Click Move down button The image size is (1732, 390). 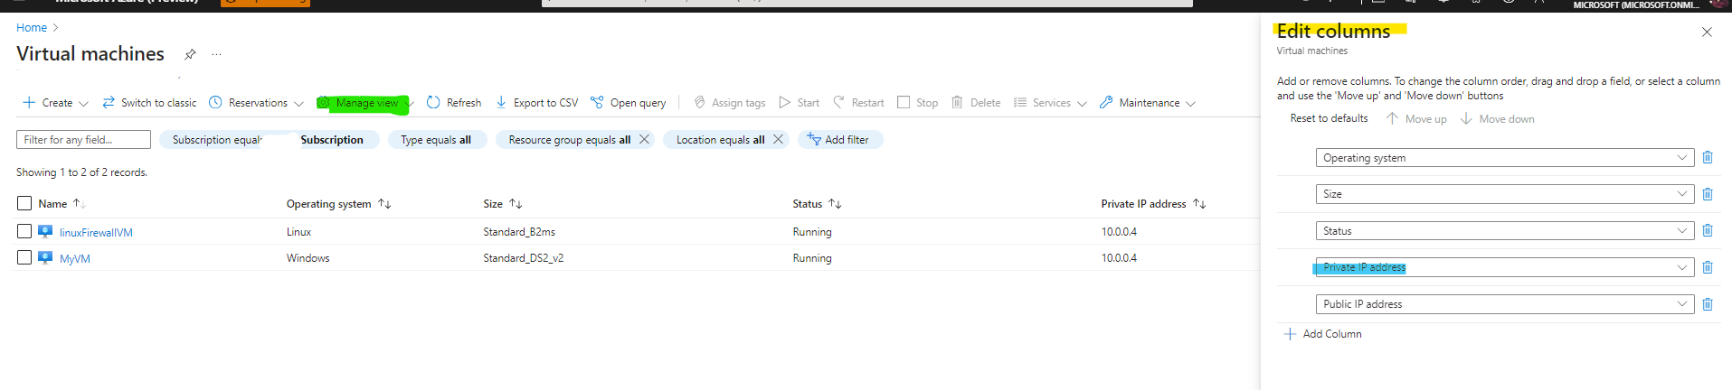(1497, 118)
